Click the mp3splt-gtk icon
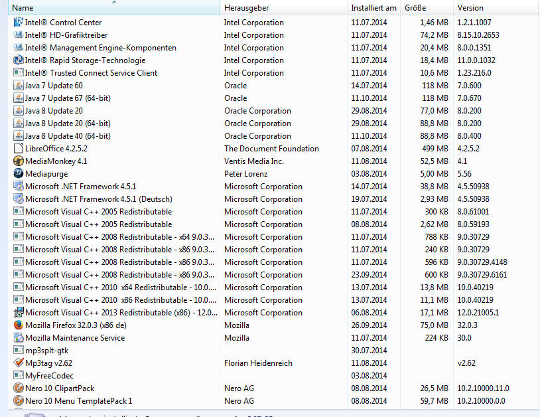 click(19, 350)
